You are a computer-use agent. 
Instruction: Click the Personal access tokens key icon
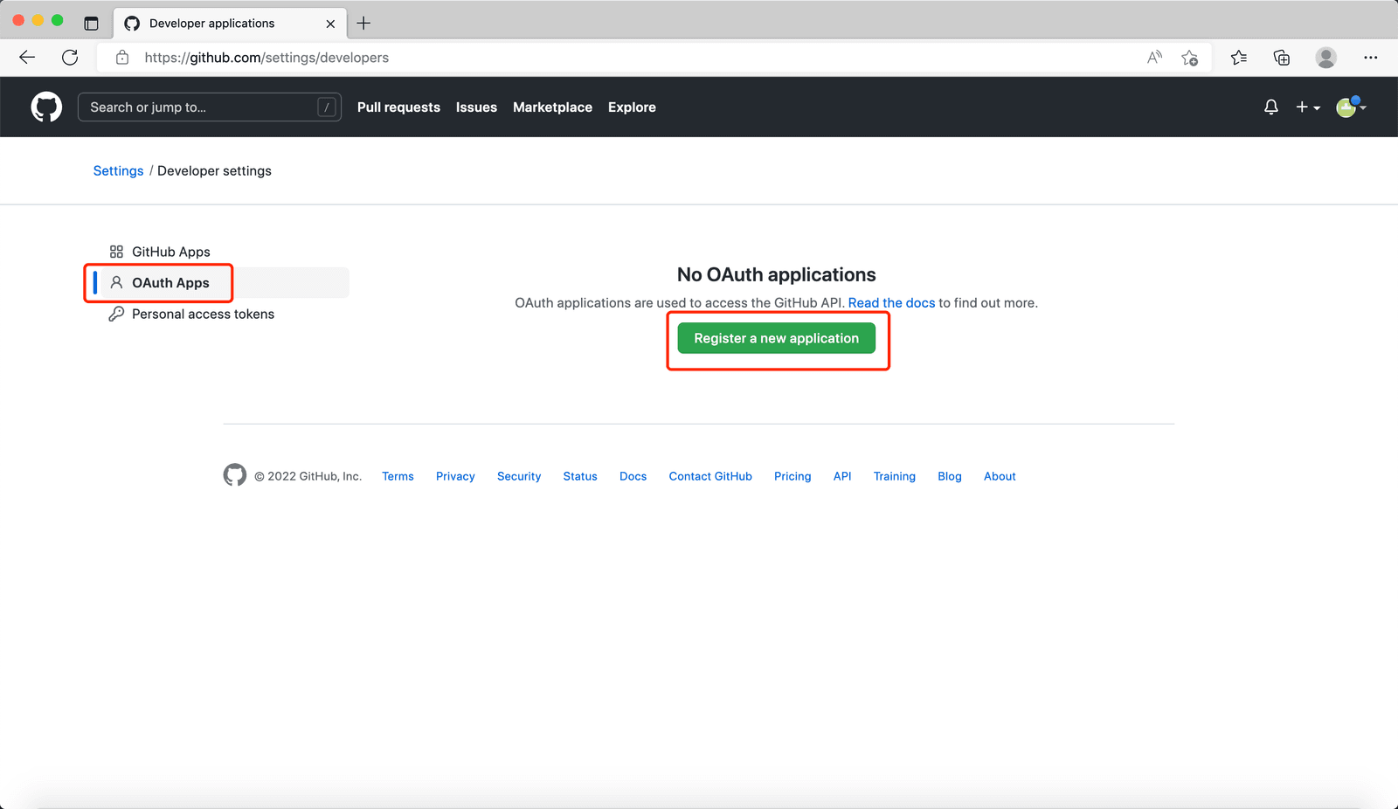click(116, 314)
